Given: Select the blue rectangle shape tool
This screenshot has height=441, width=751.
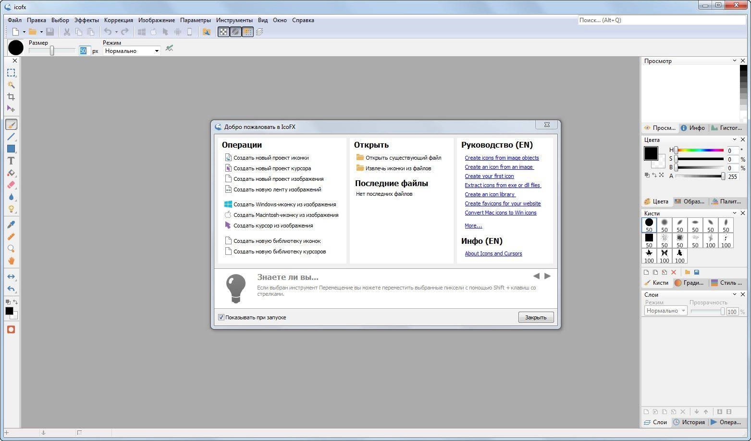Looking at the screenshot, I should tap(11, 149).
